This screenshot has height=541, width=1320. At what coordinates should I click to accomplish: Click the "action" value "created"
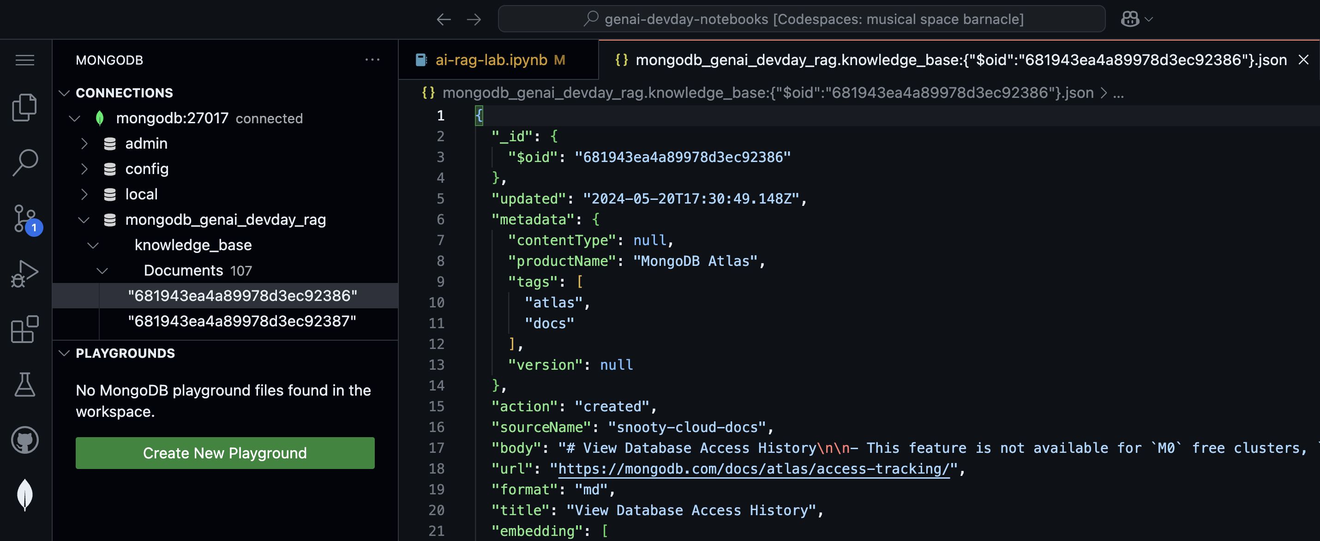pos(612,407)
